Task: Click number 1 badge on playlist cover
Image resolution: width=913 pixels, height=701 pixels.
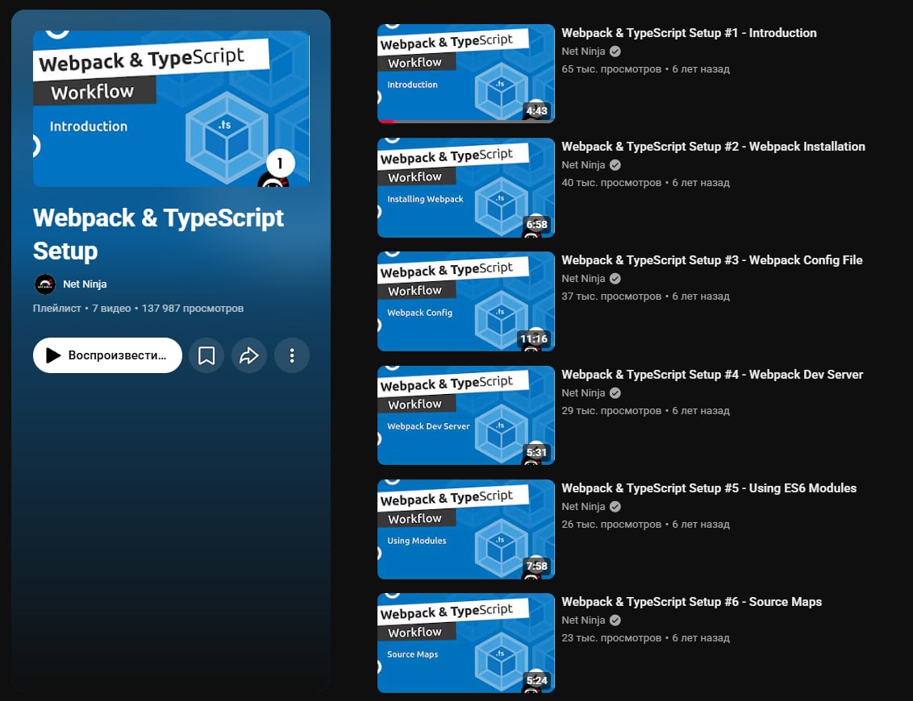Action: coord(280,164)
